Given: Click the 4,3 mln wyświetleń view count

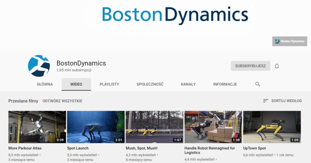Looking at the screenshot, I should pyautogui.click(x=141, y=155).
